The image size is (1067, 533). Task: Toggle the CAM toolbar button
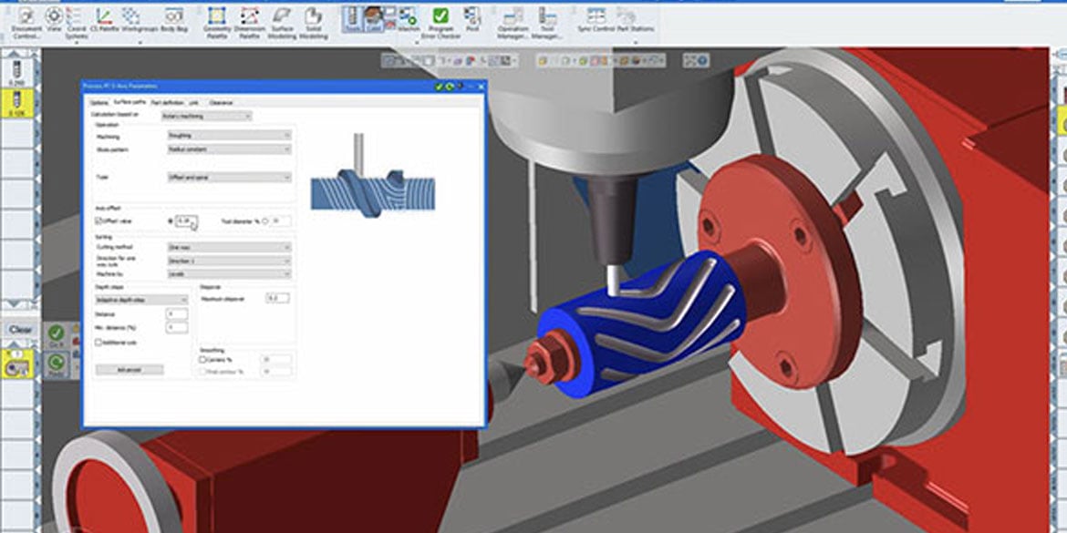(373, 19)
